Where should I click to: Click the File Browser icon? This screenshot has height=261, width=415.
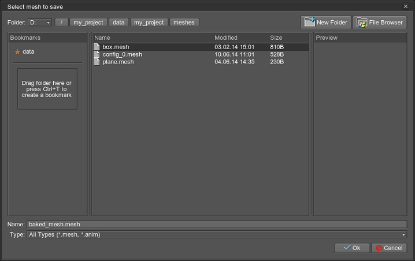click(362, 23)
